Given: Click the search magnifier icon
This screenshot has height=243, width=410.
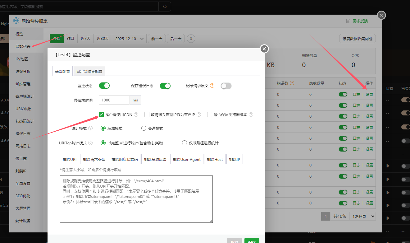Looking at the screenshot, I should (165, 7).
